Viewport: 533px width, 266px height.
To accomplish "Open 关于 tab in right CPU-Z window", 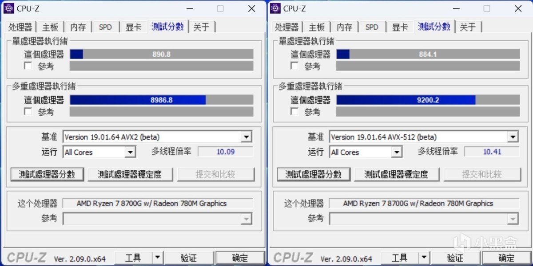I will (x=468, y=27).
